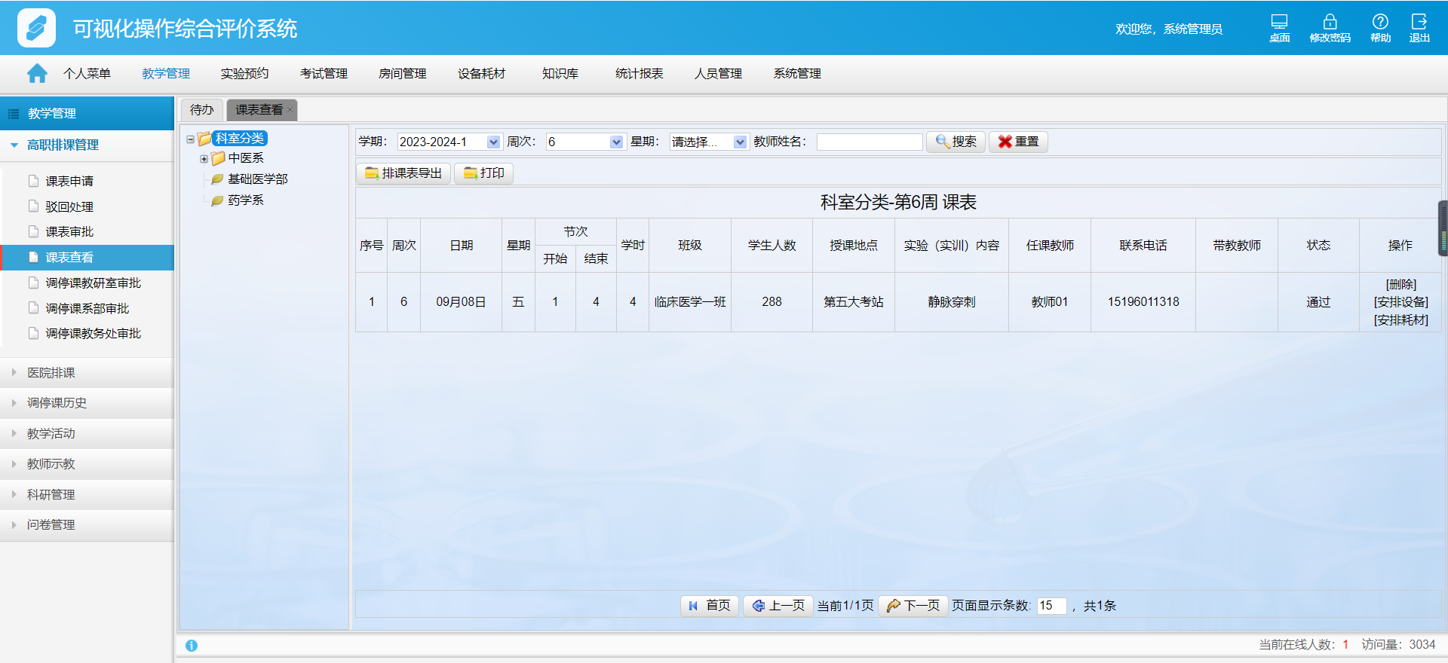Switch to the 待办 tab
Screen dimensions: 1448x663
(202, 110)
